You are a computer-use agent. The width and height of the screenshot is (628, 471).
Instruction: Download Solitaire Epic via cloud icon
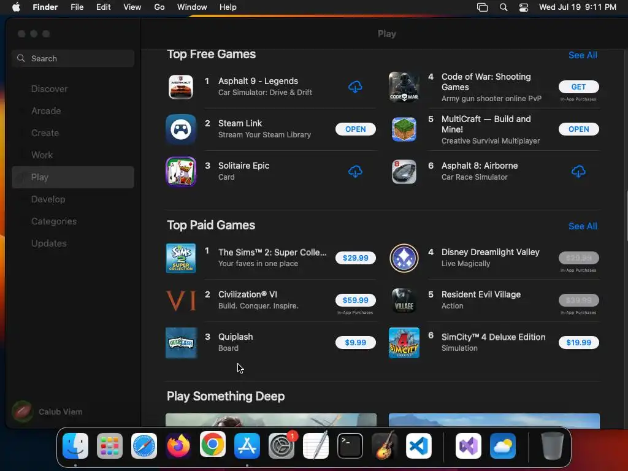point(355,172)
